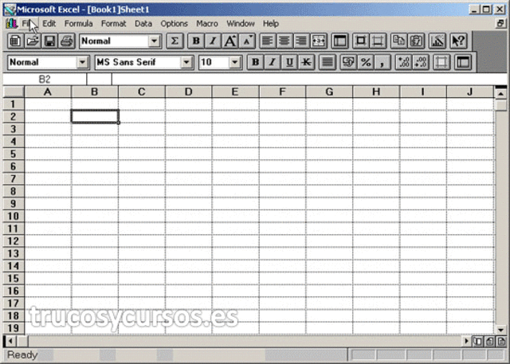Increase font size with the large A icon
The image size is (510, 364).
tap(230, 41)
